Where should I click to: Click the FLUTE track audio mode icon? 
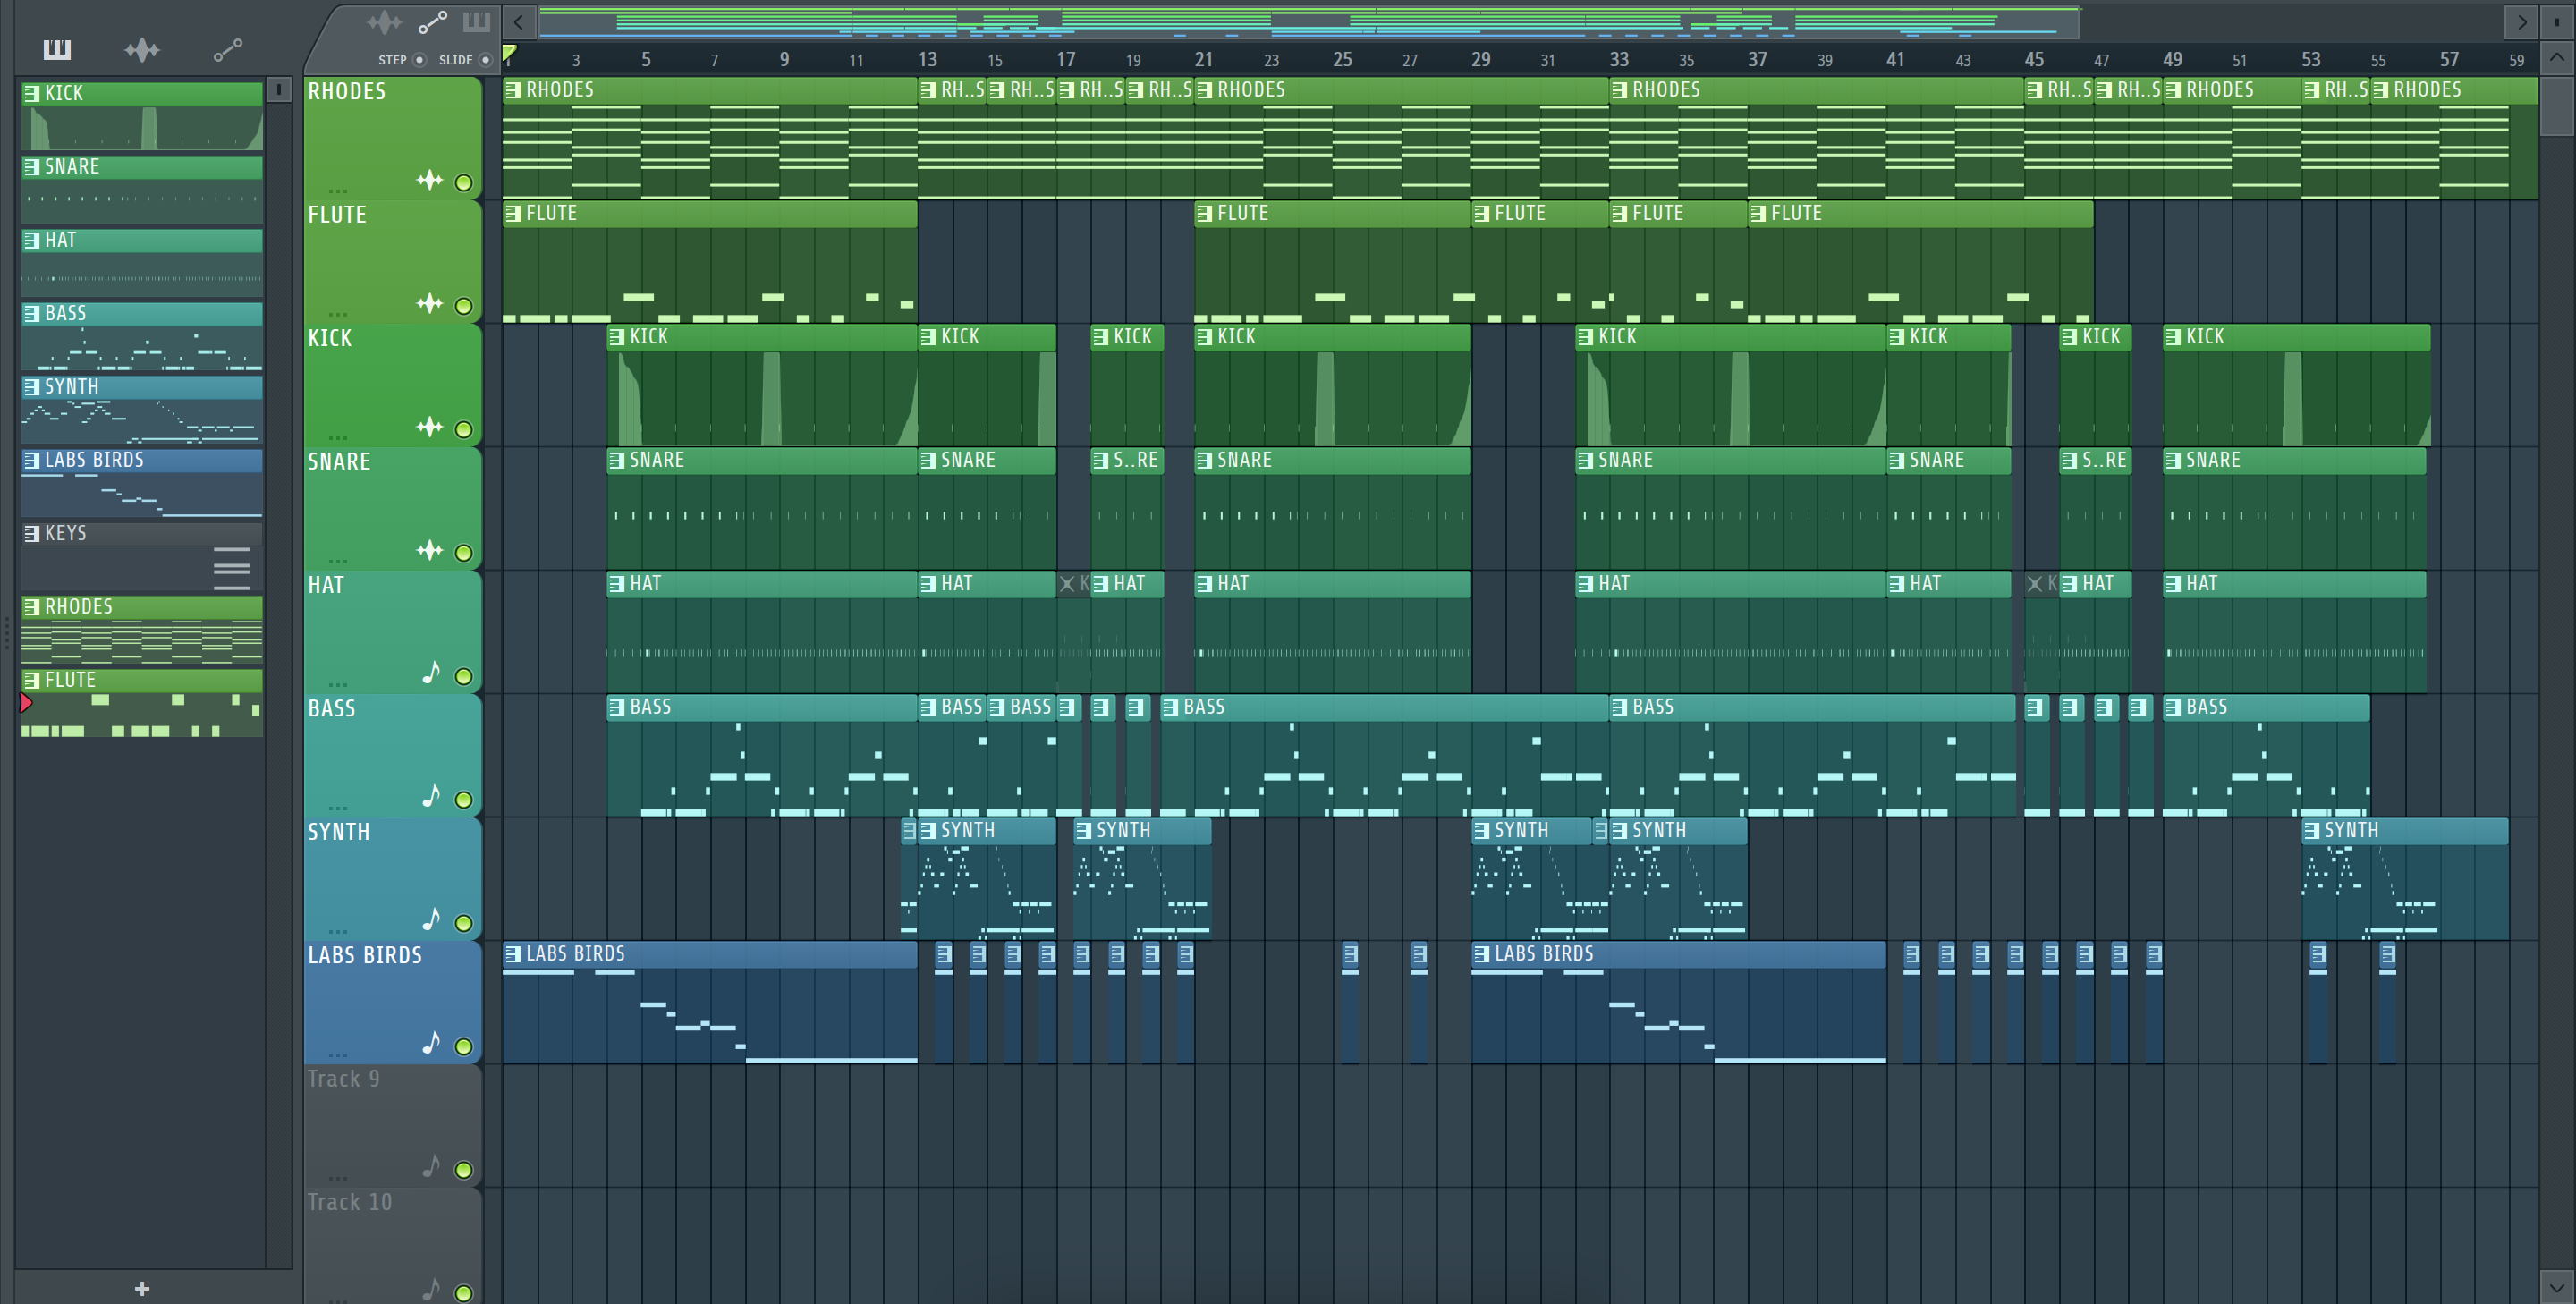tap(429, 304)
